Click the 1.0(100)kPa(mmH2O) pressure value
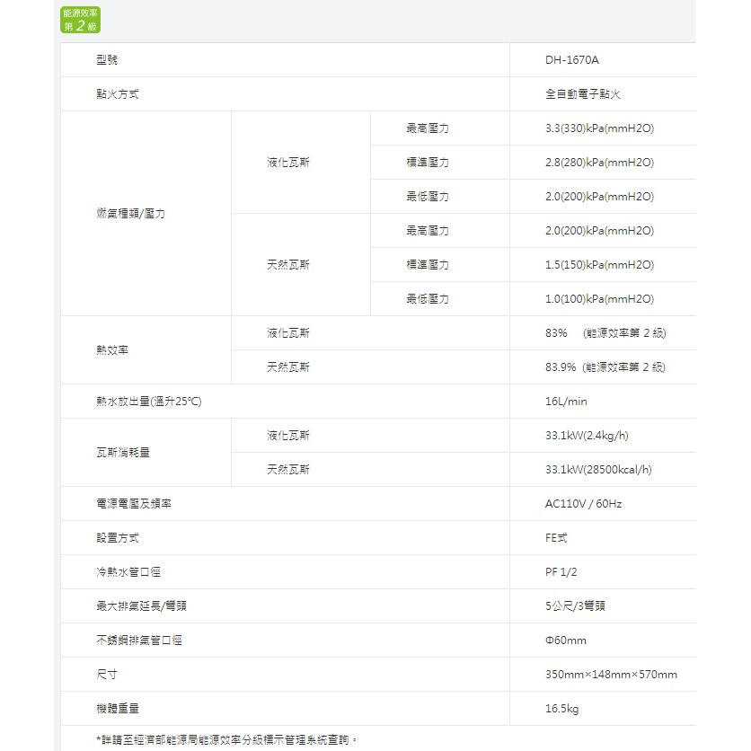Screen dimensions: 751x751 point(599,299)
